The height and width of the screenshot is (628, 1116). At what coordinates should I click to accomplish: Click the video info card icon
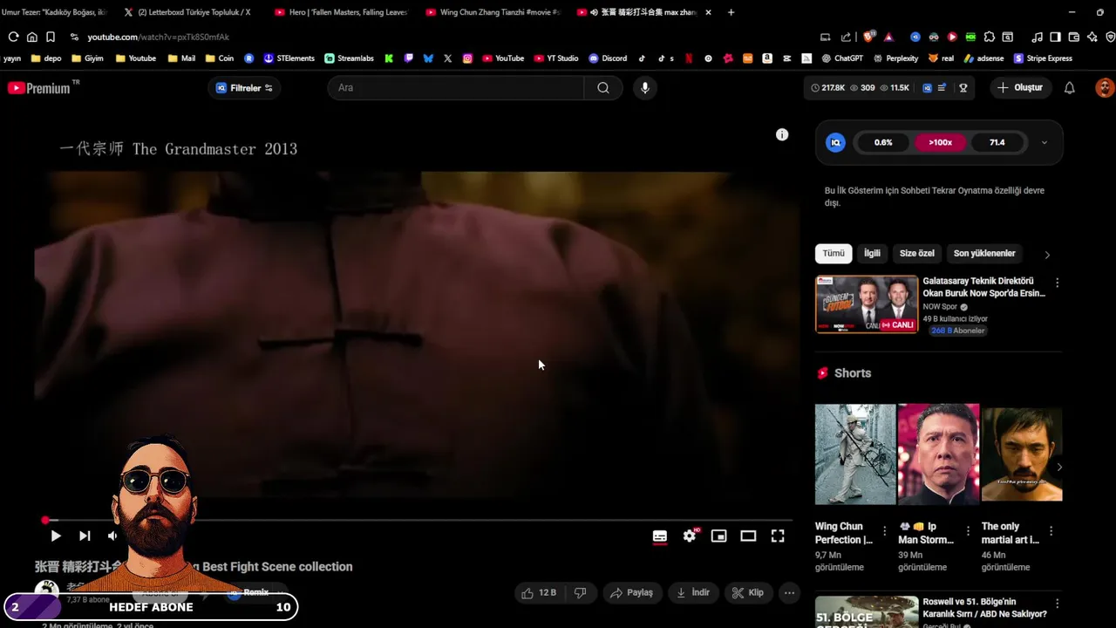point(782,134)
